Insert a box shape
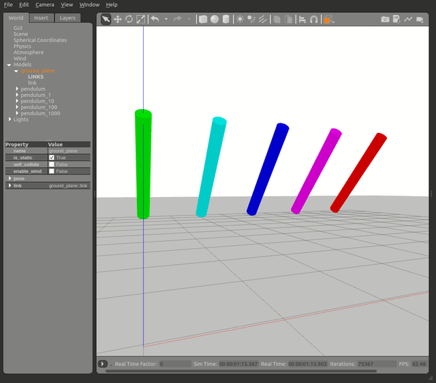Viewport: 436px width, 383px height. point(203,19)
